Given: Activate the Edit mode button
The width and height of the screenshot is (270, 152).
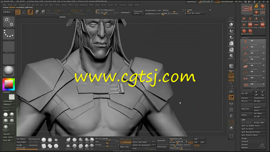Looking at the screenshot, I should coord(18,12).
